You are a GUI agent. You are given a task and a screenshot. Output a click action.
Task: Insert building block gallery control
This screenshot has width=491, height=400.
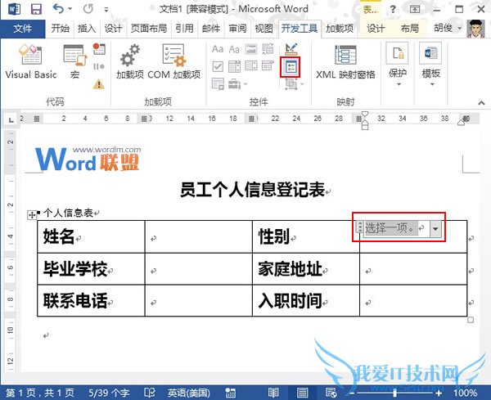pyautogui.click(x=268, y=49)
